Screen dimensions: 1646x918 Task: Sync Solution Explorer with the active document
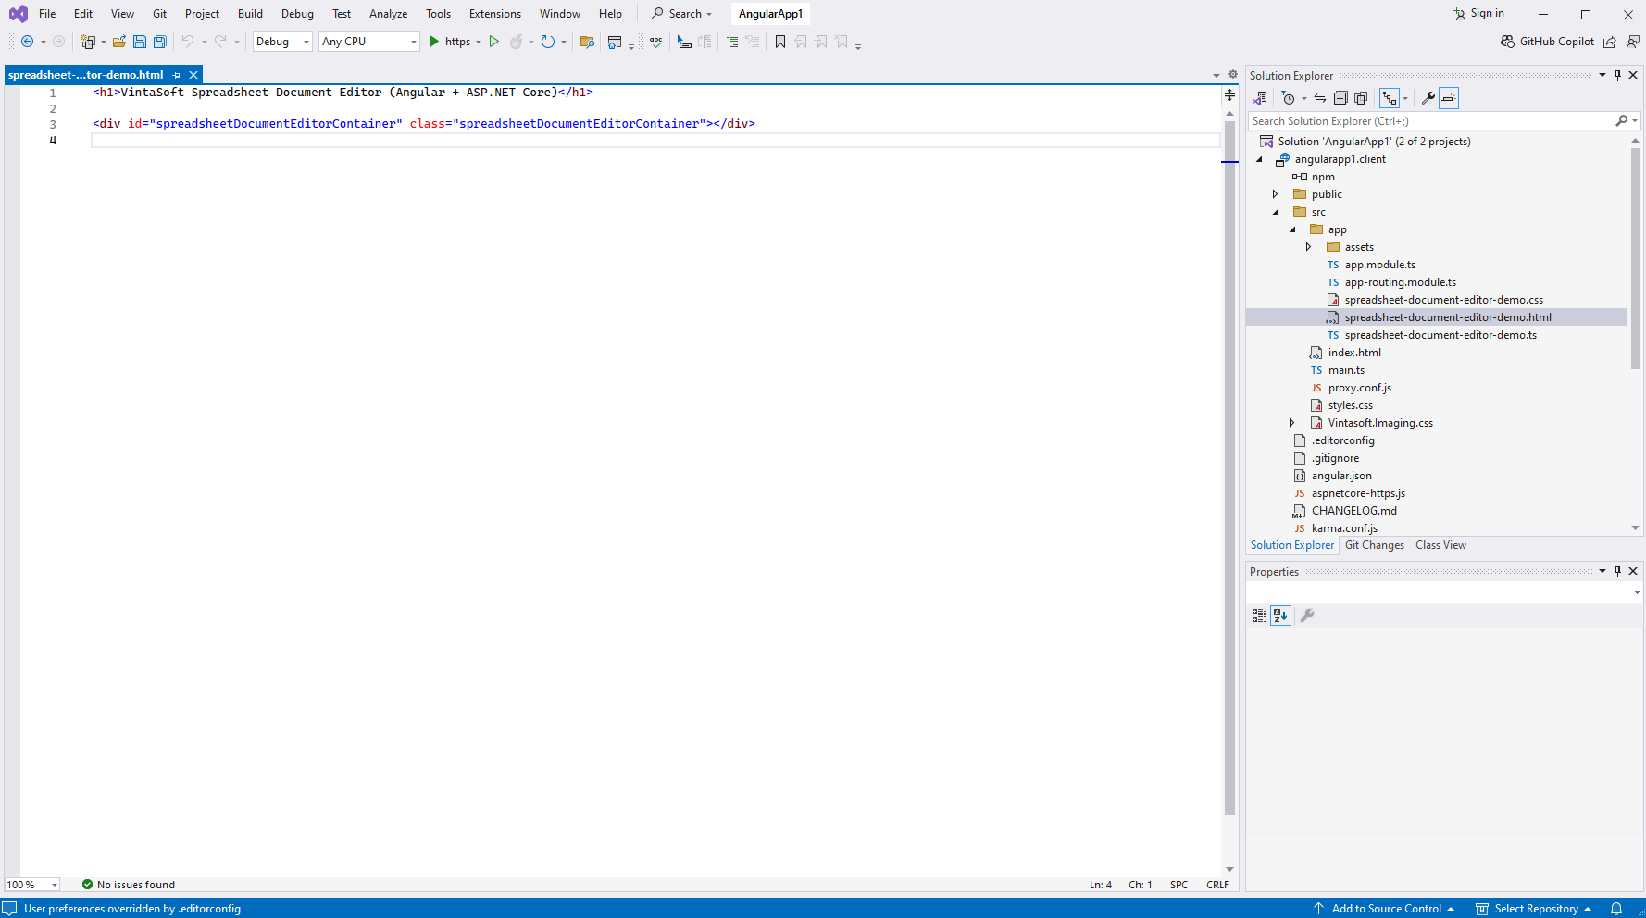(x=1320, y=98)
